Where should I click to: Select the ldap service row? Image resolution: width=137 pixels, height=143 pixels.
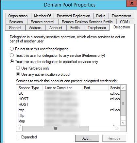point(69,121)
